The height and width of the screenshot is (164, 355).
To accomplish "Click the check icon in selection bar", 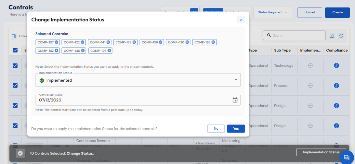I will tap(20, 153).
